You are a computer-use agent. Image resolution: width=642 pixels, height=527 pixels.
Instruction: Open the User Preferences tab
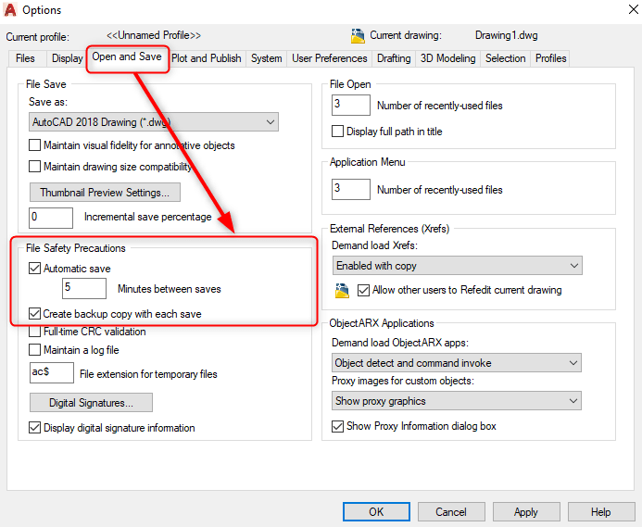[x=330, y=58]
